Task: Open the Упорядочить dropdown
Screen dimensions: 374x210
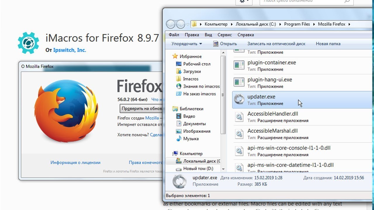Action: 187,44
